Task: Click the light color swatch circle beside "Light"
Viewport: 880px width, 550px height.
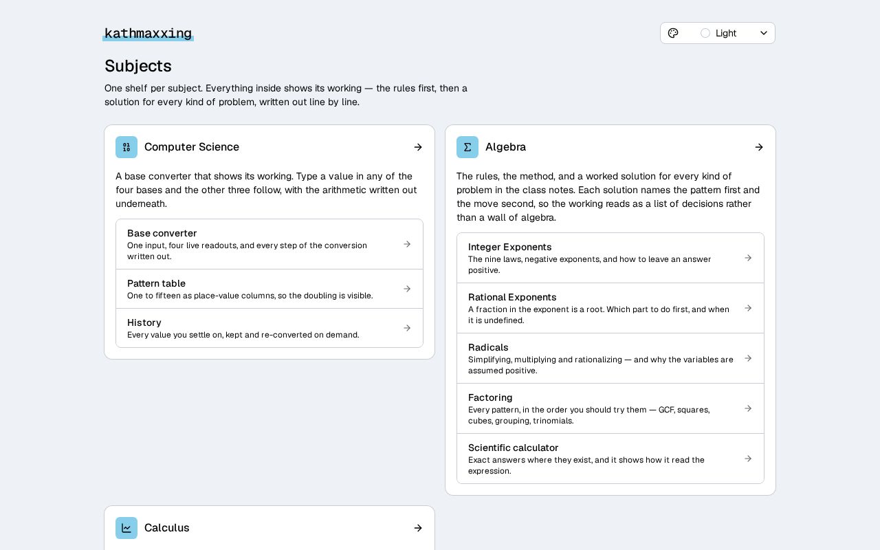Action: click(x=705, y=33)
